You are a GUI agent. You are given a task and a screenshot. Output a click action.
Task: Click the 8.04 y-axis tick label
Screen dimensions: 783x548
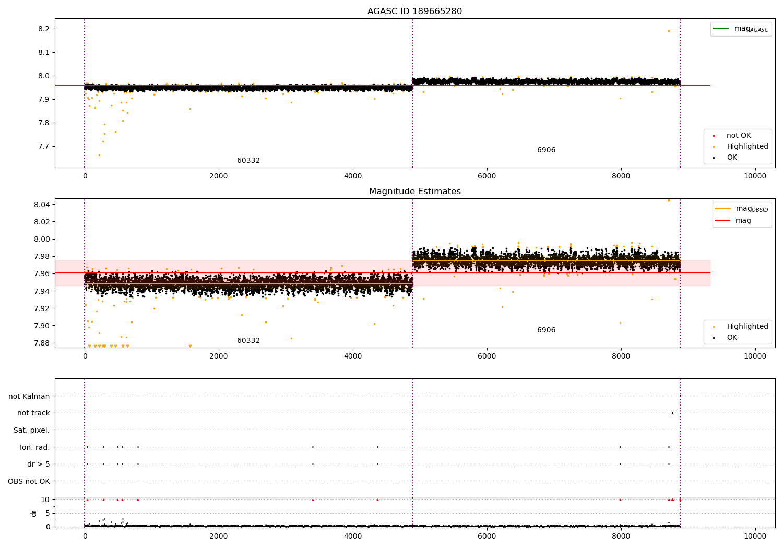tap(42, 205)
